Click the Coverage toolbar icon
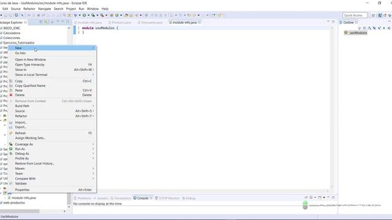Image resolution: width=392 pixels, height=220 pixels. pos(93,15)
